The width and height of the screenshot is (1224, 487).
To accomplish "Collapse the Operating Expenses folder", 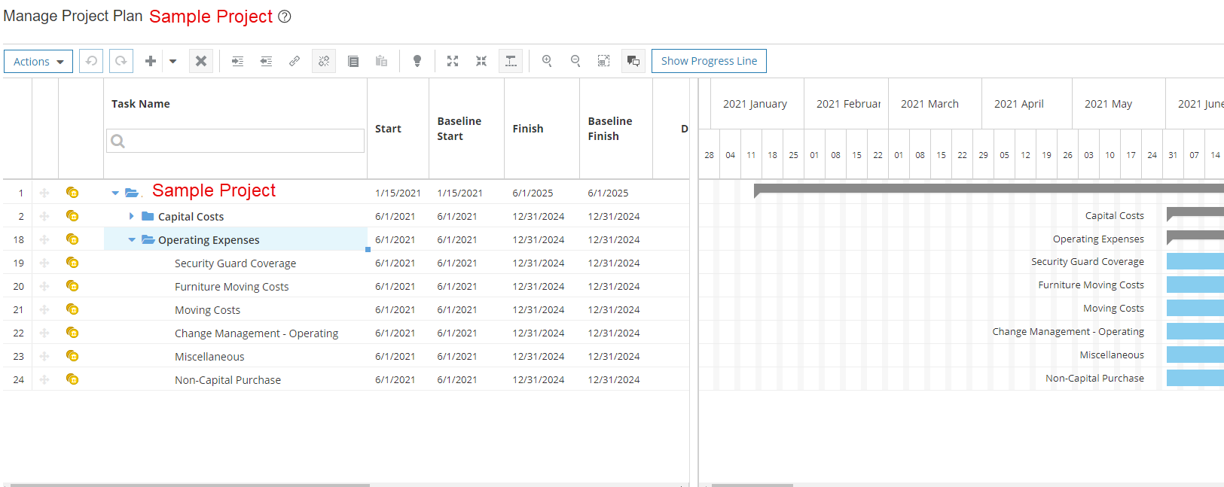I will pyautogui.click(x=132, y=240).
